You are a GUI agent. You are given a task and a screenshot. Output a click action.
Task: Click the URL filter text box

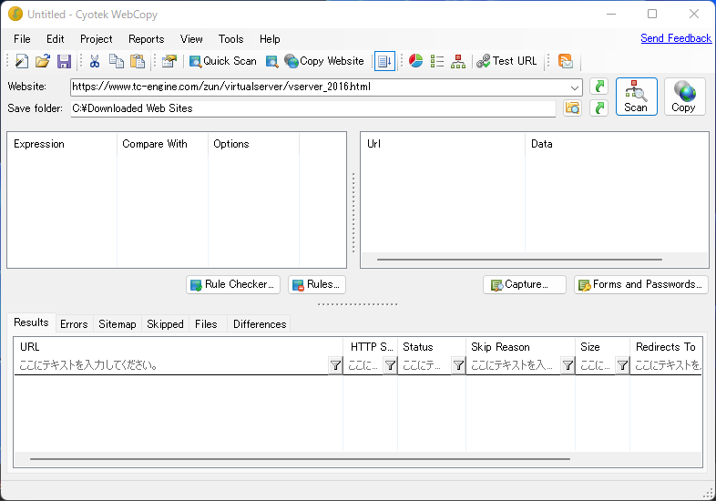pyautogui.click(x=171, y=365)
